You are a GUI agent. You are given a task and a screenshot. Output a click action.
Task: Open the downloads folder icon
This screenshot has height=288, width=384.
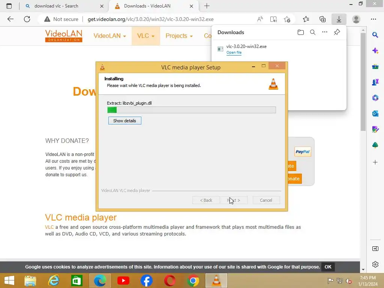[301, 32]
